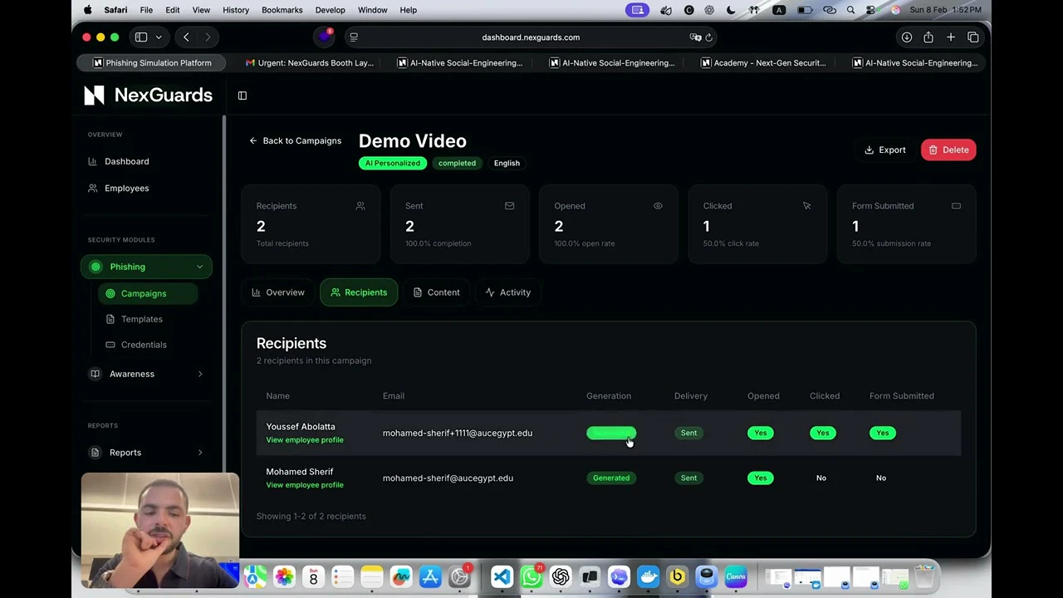The height and width of the screenshot is (598, 1063).
Task: Click Safari sidebar toggle icon
Action: pyautogui.click(x=141, y=37)
